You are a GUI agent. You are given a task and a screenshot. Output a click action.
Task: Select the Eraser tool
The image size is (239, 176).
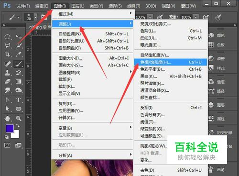[x=7, y=82]
